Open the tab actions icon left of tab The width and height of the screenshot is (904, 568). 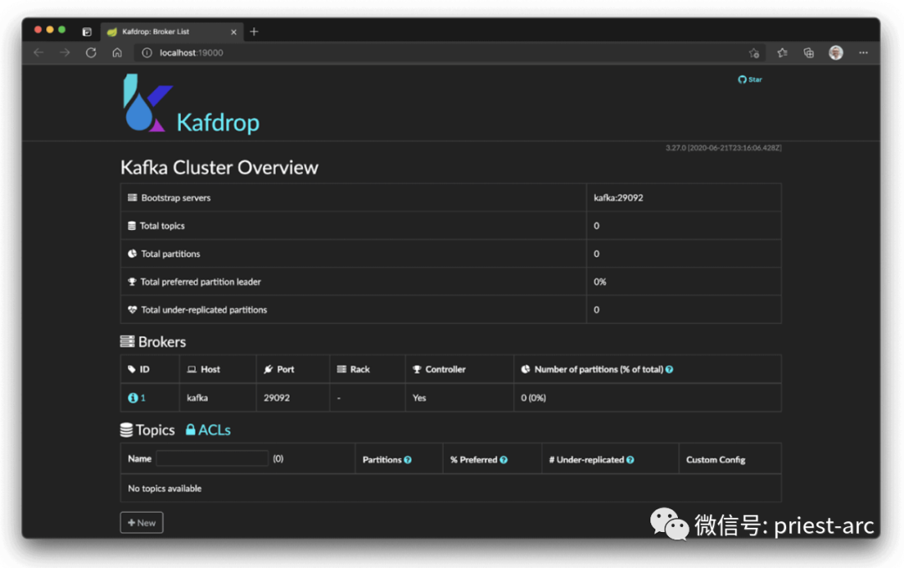tap(87, 32)
